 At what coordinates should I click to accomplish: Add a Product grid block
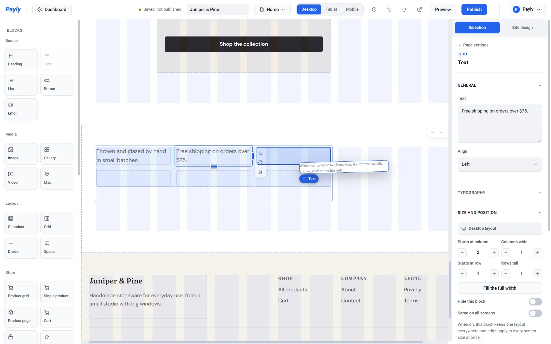pos(21,292)
